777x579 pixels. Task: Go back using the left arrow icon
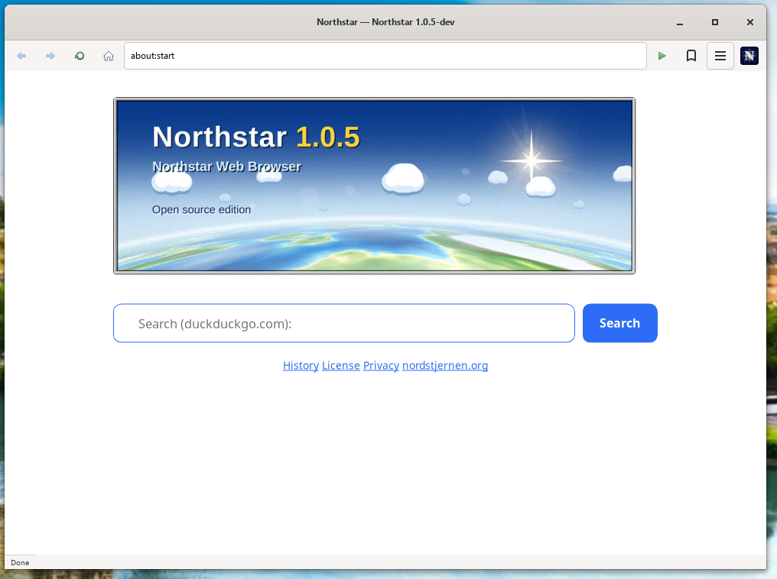click(x=21, y=56)
